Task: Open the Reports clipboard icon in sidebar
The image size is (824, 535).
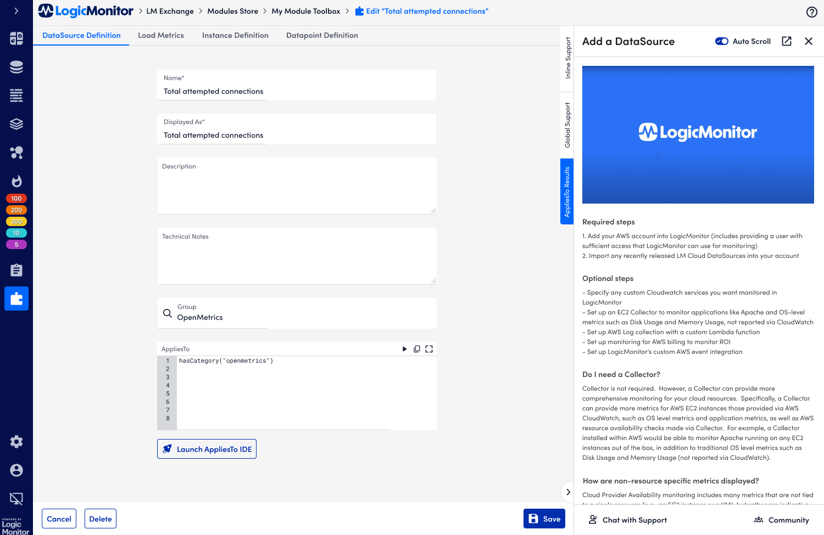Action: tap(16, 270)
